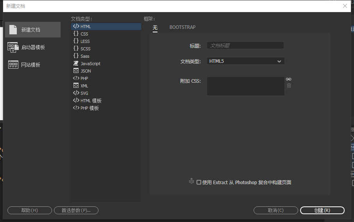Click the remove CSS trash icon
Screen dimensions: 354x222
[289, 85]
